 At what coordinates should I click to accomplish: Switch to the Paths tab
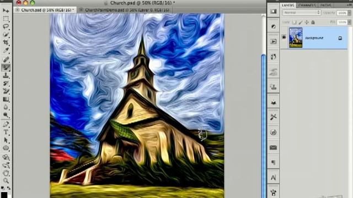click(x=326, y=5)
